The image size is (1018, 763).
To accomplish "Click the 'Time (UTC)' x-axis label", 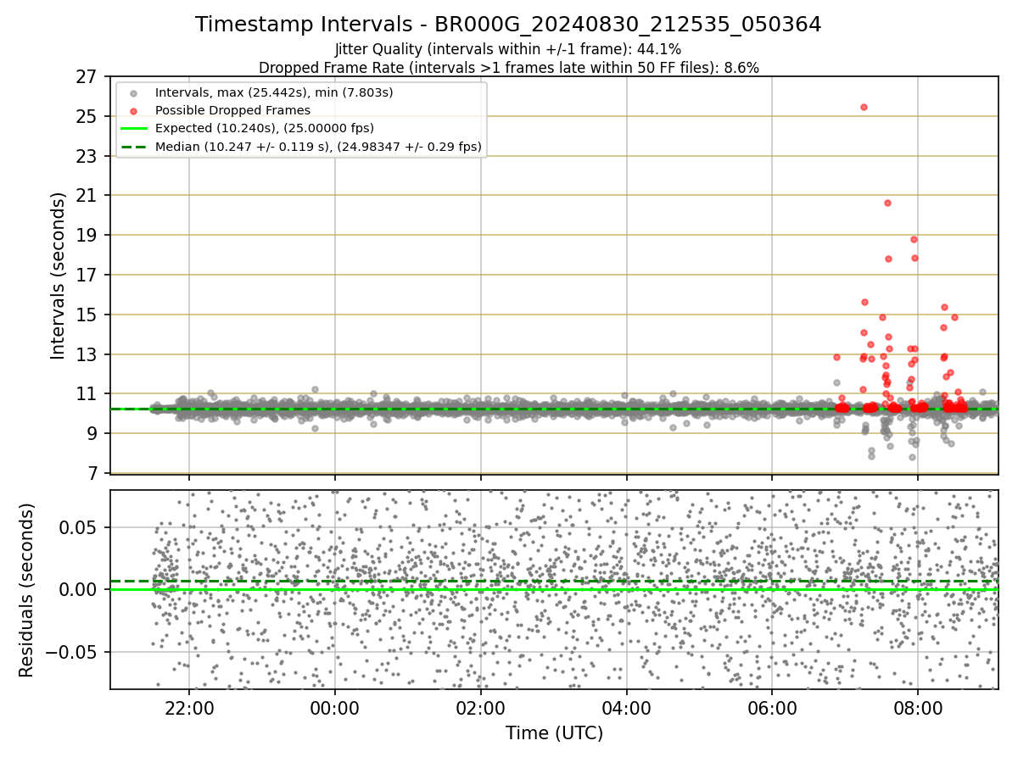I will point(554,733).
